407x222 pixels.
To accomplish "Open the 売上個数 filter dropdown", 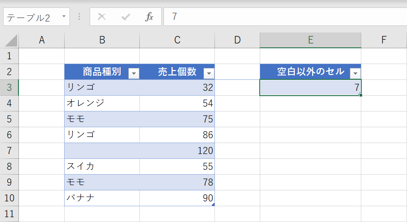I will coord(209,74).
